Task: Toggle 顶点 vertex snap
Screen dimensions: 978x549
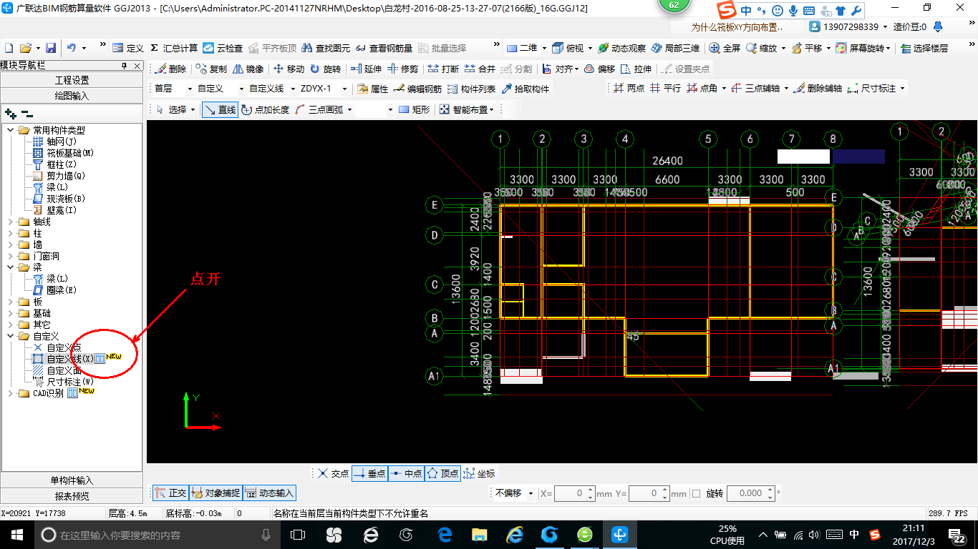Action: 442,473
